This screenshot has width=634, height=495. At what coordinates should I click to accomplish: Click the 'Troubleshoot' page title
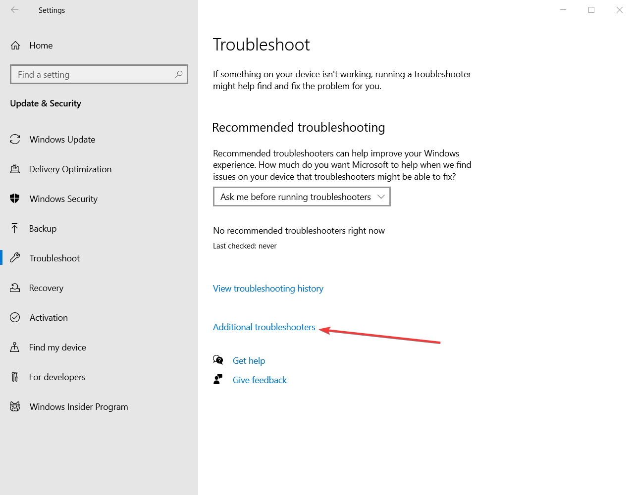tap(262, 45)
